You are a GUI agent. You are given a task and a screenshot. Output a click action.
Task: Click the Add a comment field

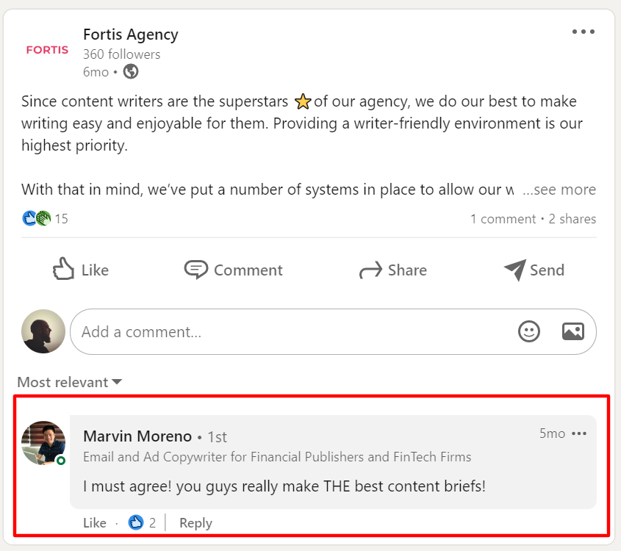294,331
